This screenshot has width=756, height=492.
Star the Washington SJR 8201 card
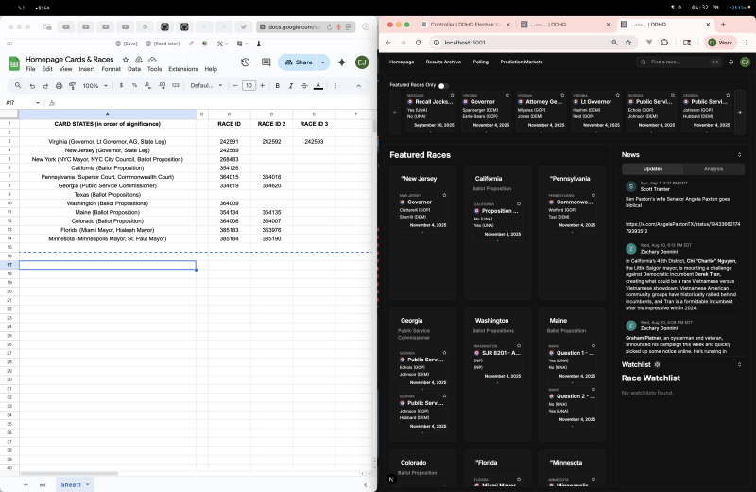coord(519,345)
